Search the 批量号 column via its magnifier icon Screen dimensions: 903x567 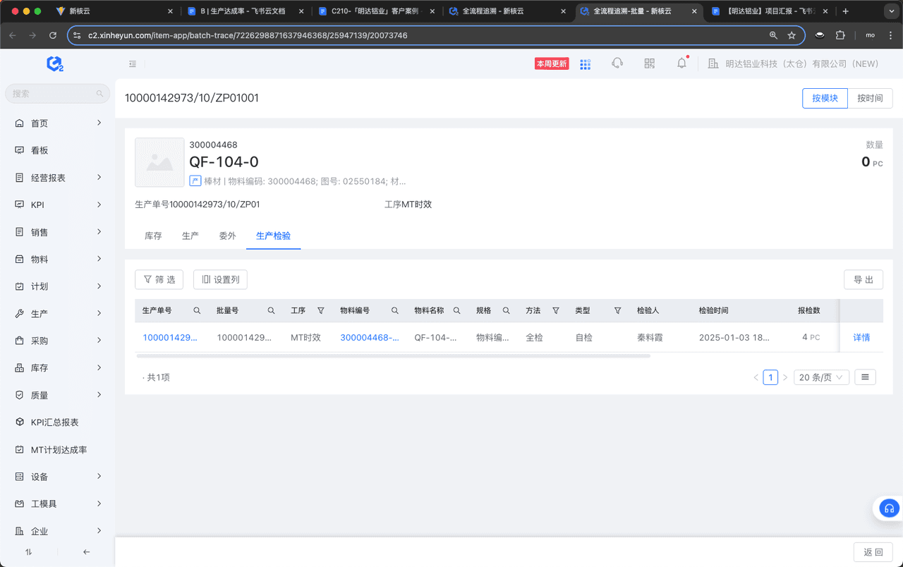271,310
